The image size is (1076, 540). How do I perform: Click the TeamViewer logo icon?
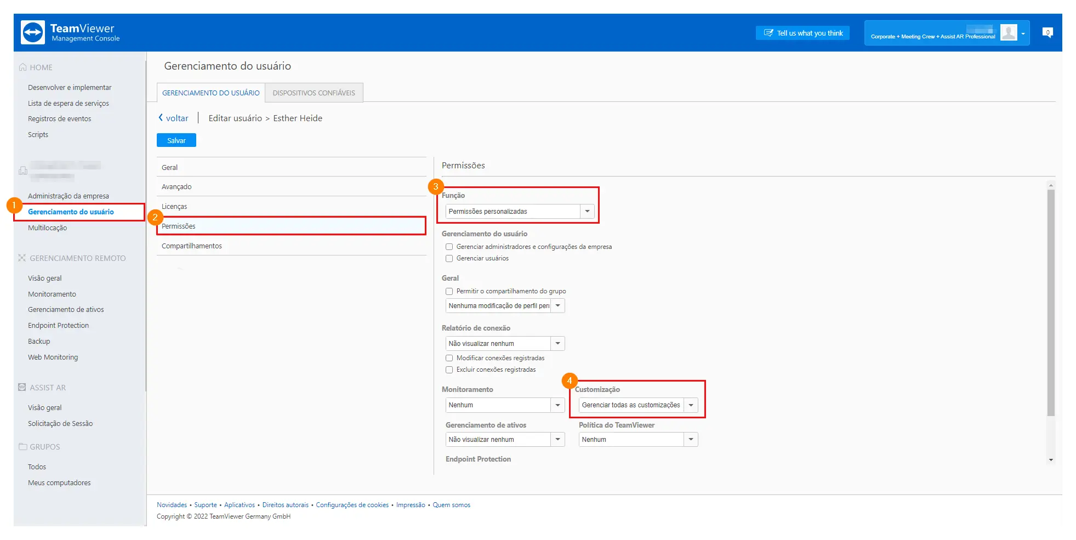pyautogui.click(x=32, y=32)
